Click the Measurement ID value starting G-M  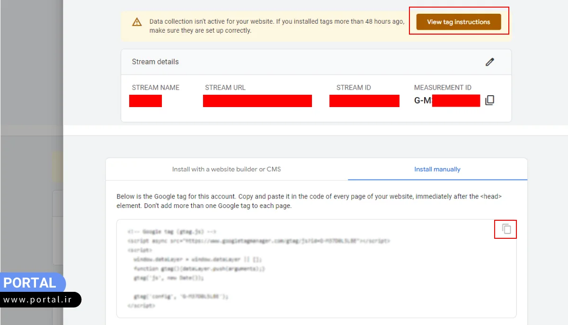[447, 100]
